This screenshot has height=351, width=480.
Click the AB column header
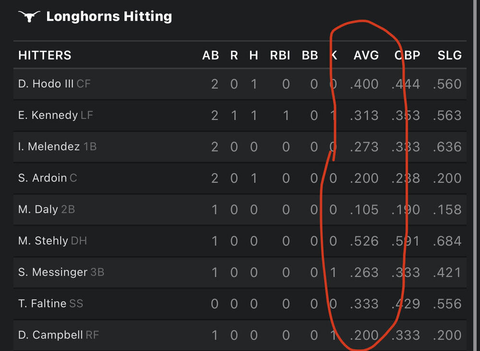[x=210, y=55]
